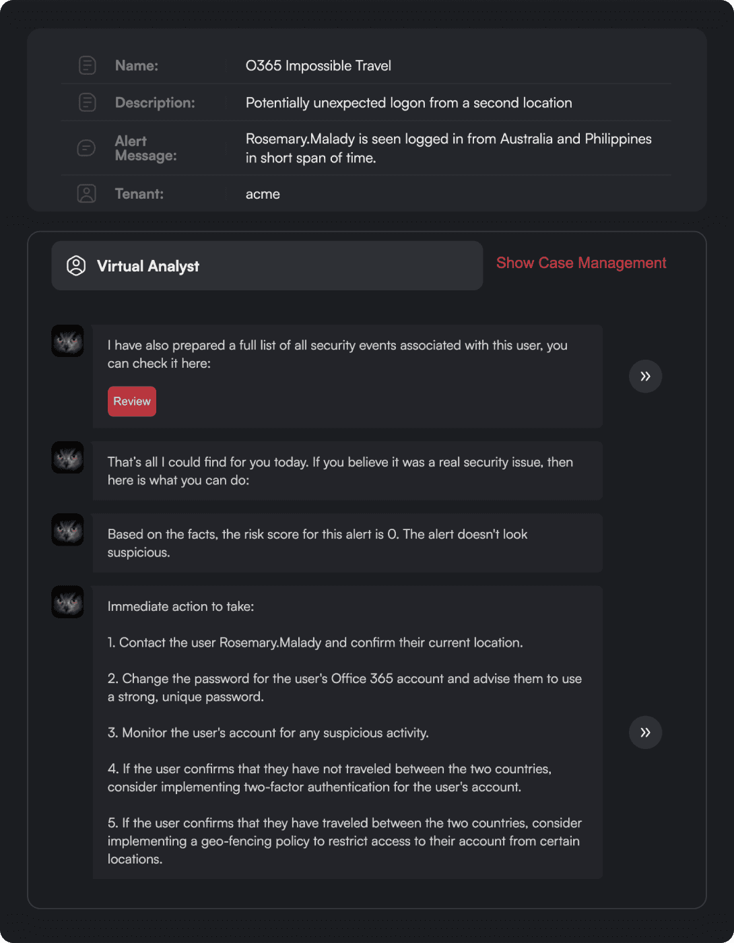
Task: Click the bot avatar beside the immediate actions message
Action: tap(67, 601)
